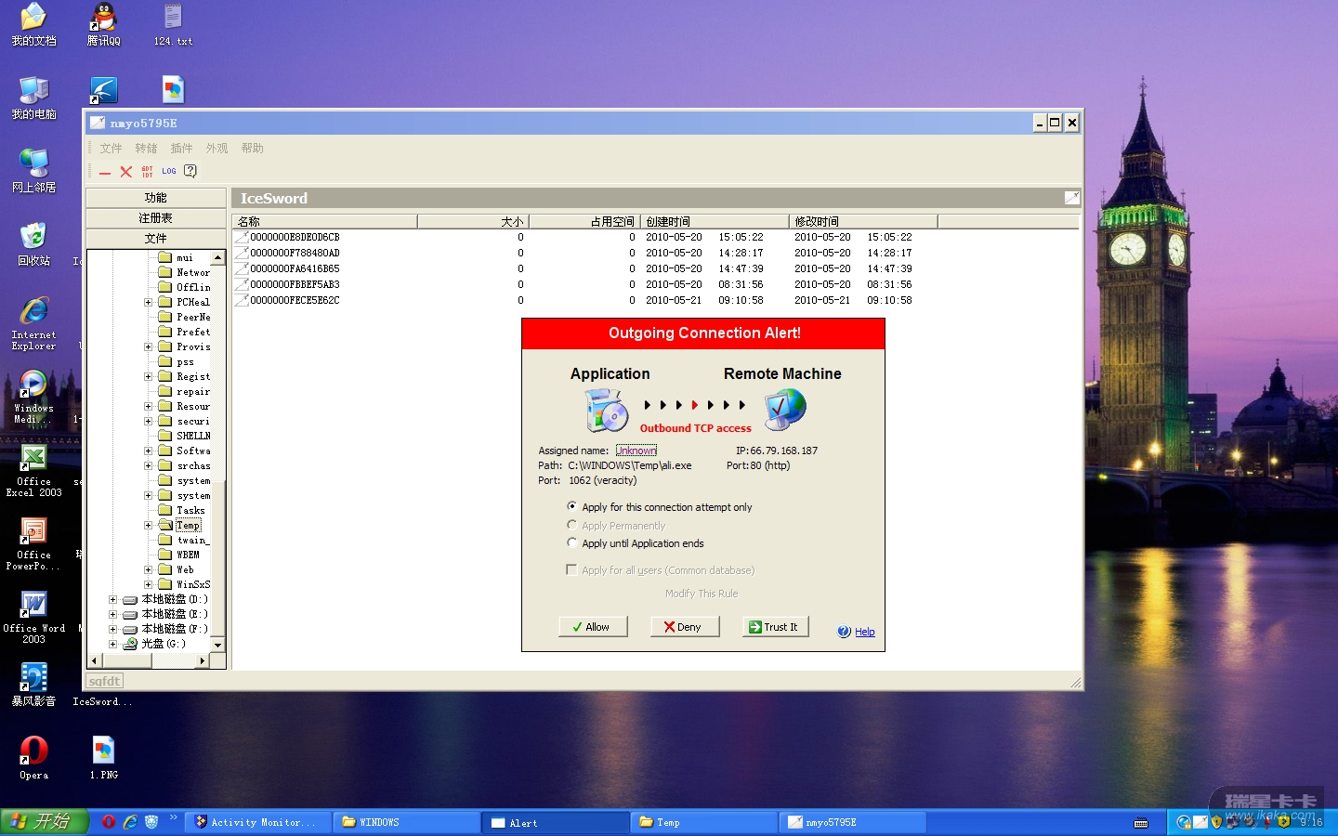
Task: Open the 帮助 menu
Action: (x=252, y=148)
